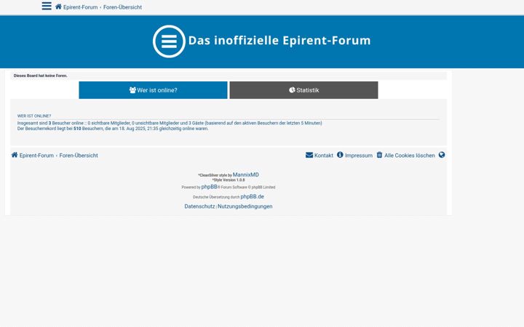524x327 pixels.
Task: Click the Style Version 1.0.8 text
Action: click(x=229, y=180)
